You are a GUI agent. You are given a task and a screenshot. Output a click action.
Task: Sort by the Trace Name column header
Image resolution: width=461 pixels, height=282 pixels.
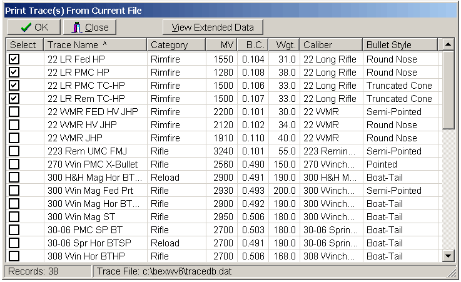(x=95, y=44)
